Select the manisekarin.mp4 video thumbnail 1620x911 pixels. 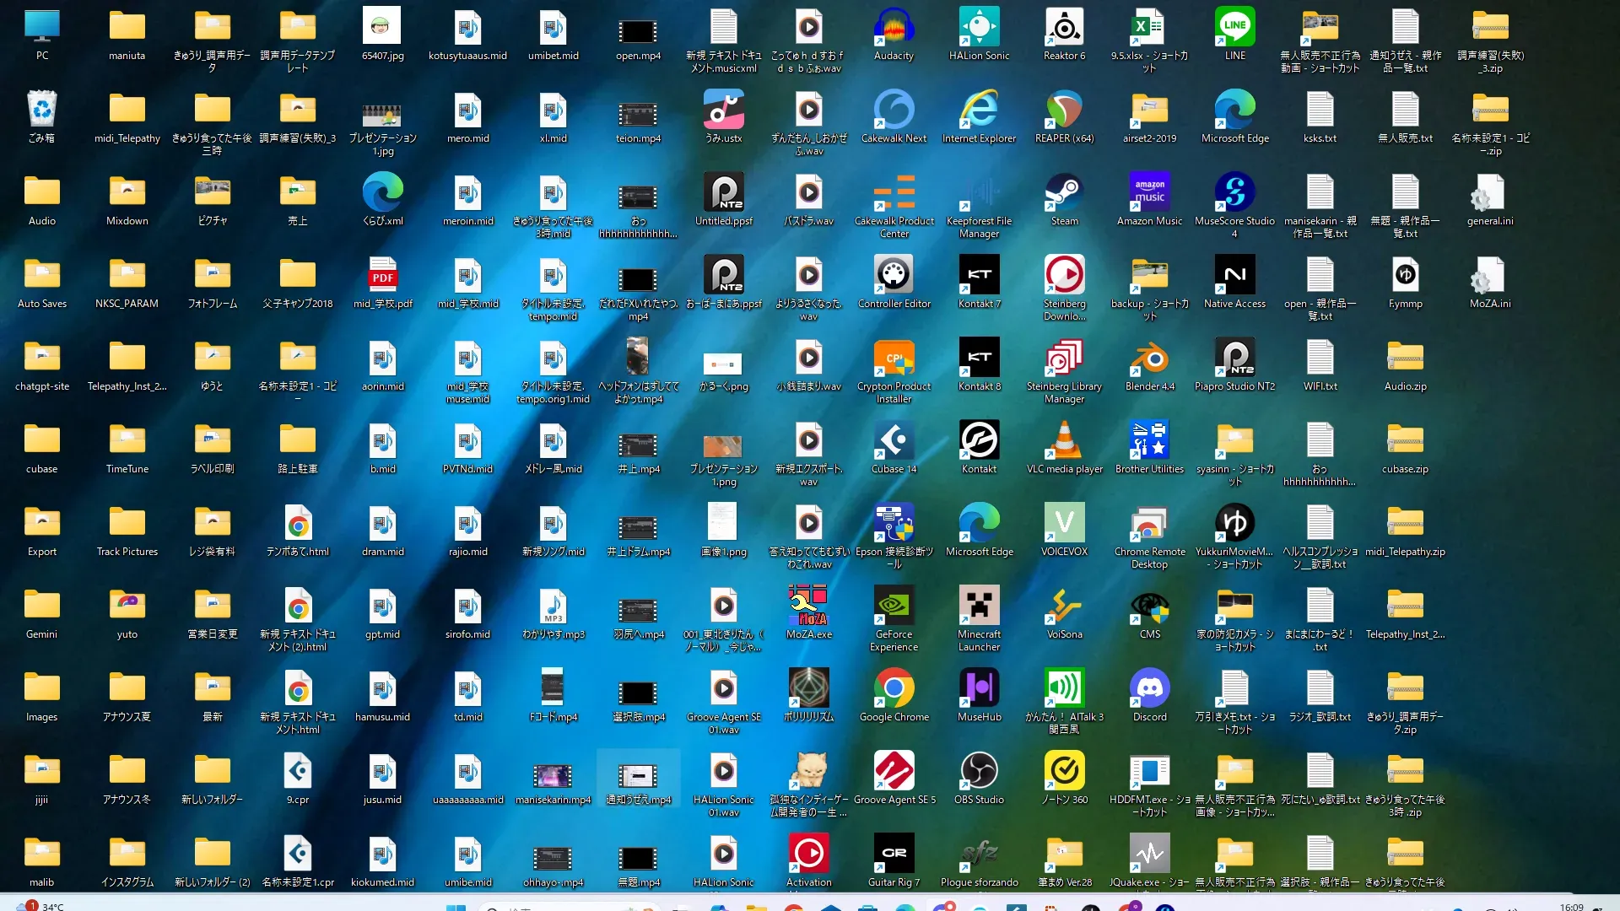click(x=553, y=775)
